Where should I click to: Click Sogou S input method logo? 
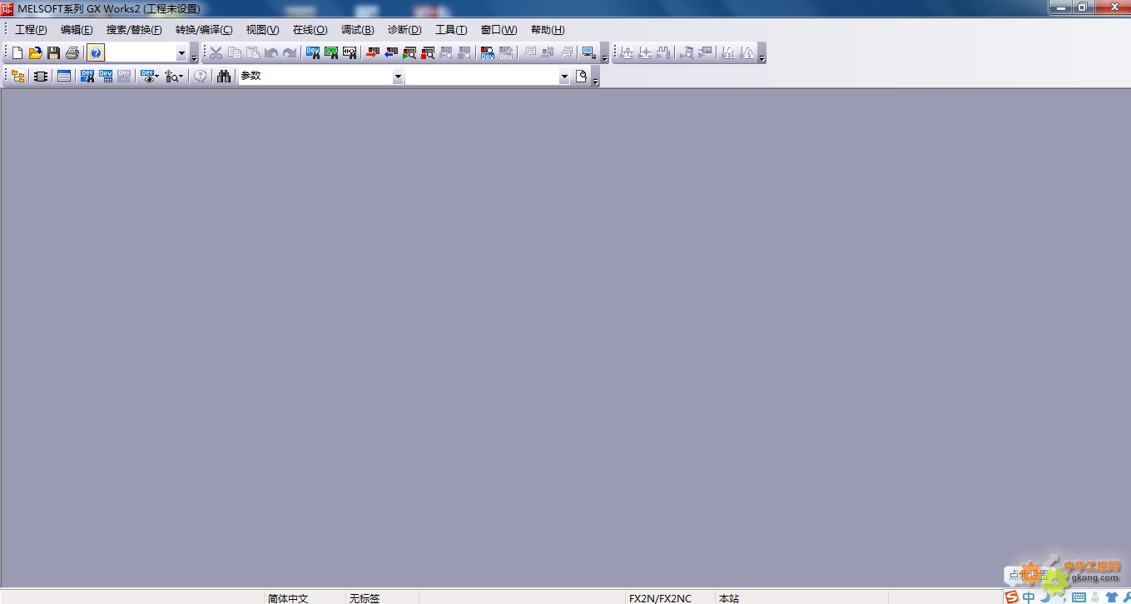point(1012,597)
